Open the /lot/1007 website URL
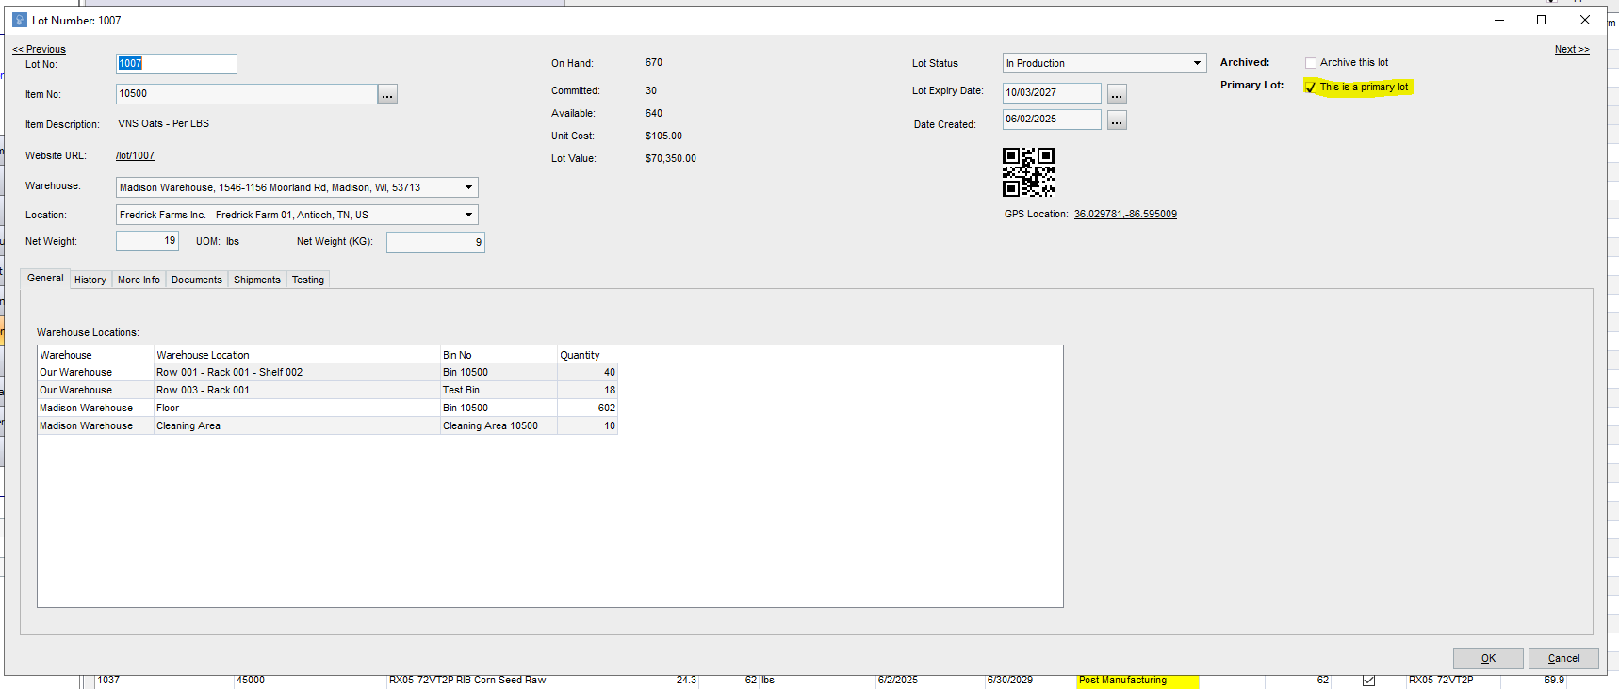Image resolution: width=1619 pixels, height=689 pixels. [135, 155]
